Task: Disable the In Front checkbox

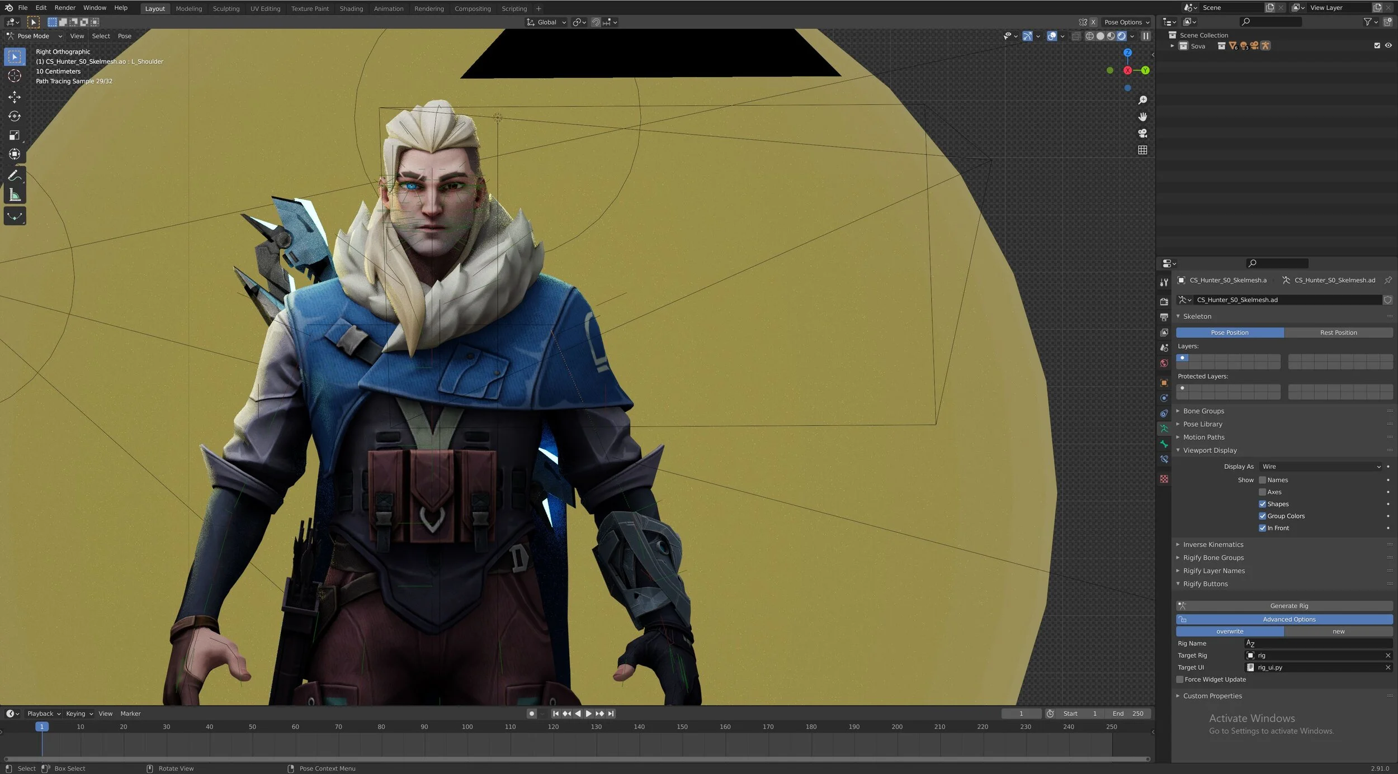Action: [x=1262, y=528]
